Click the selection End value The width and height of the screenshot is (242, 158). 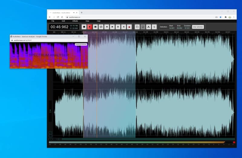tap(179, 28)
